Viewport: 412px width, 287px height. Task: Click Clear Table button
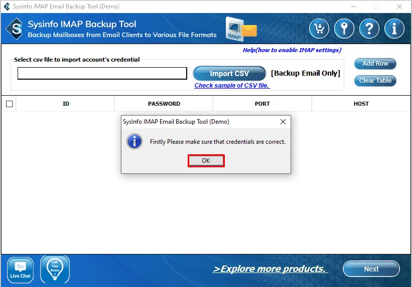[375, 81]
